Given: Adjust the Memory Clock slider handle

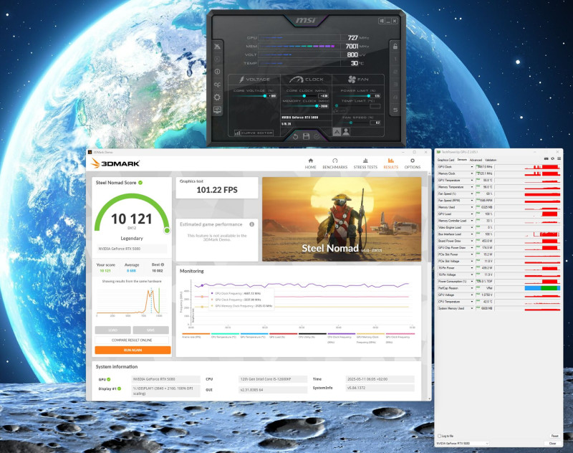Looking at the screenshot, I should (x=317, y=106).
